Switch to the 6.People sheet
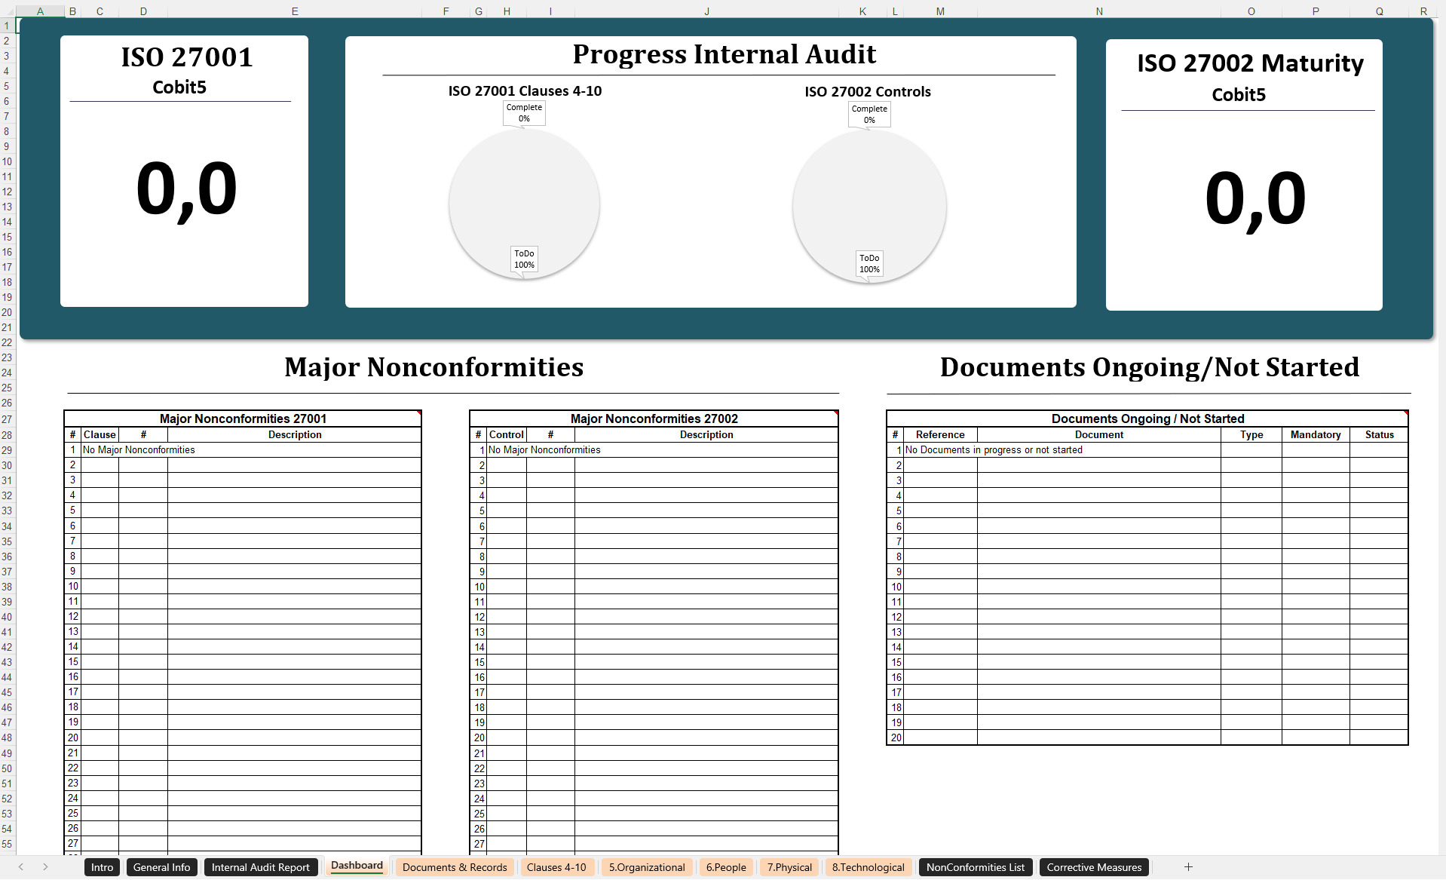 (x=726, y=866)
